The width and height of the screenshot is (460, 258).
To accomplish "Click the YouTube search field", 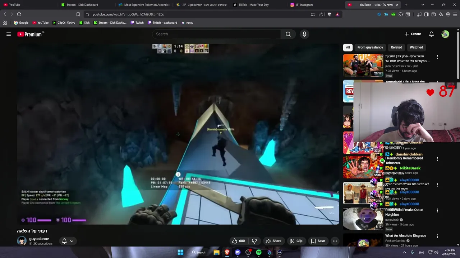I will [x=216, y=34].
